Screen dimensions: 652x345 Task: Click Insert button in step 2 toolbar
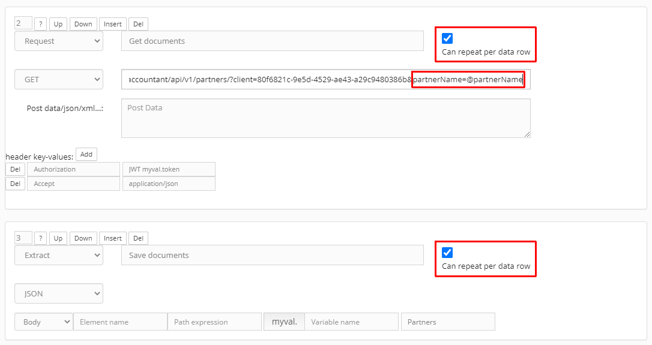pyautogui.click(x=113, y=24)
